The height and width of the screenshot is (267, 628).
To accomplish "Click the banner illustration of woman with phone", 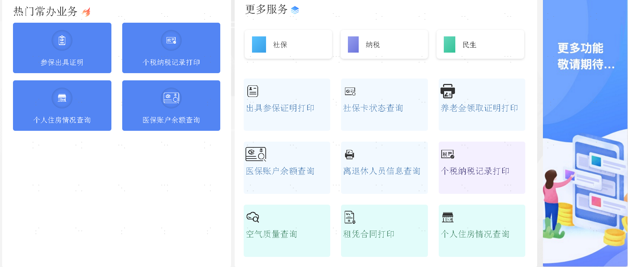I will point(585,191).
